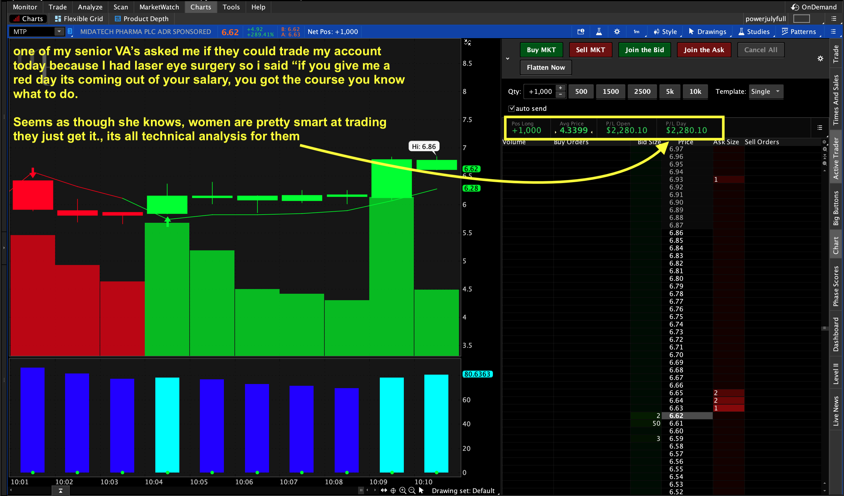Screen dimensions: 844x496
Task: Click the chart zoom in magnifier
Action: click(x=403, y=490)
